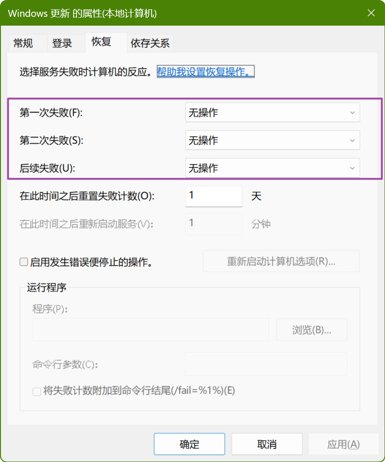This screenshot has width=385, height=462.
Task: Click the 确定 button
Action: pyautogui.click(x=189, y=444)
